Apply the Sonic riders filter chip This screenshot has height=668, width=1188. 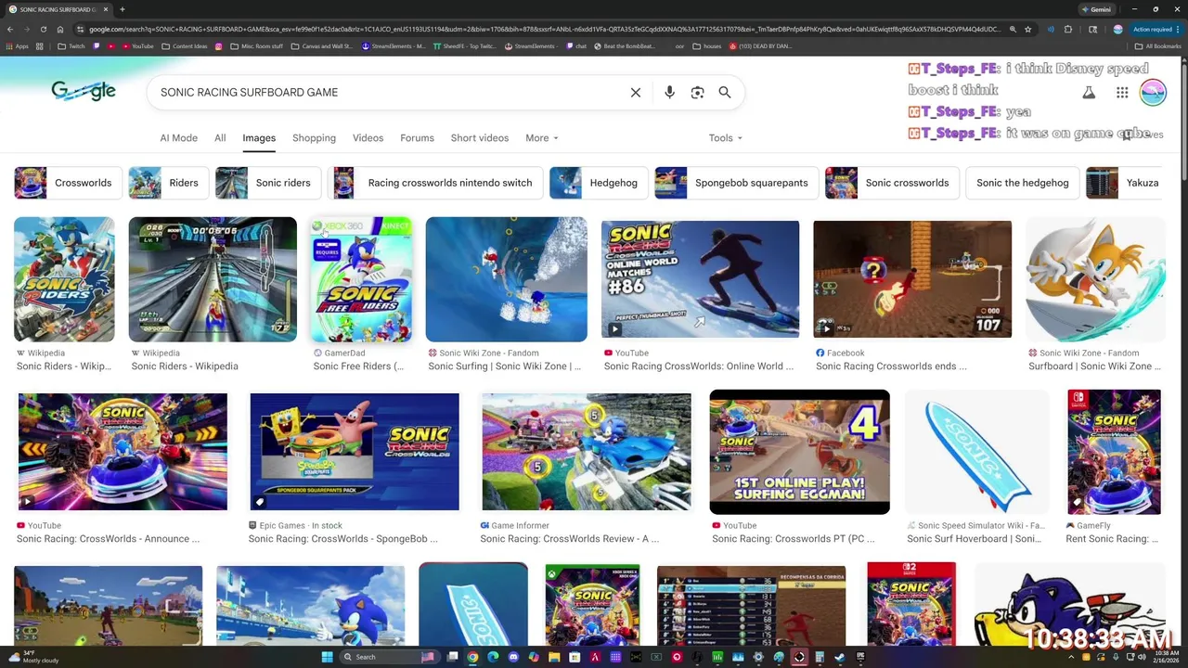tap(268, 183)
